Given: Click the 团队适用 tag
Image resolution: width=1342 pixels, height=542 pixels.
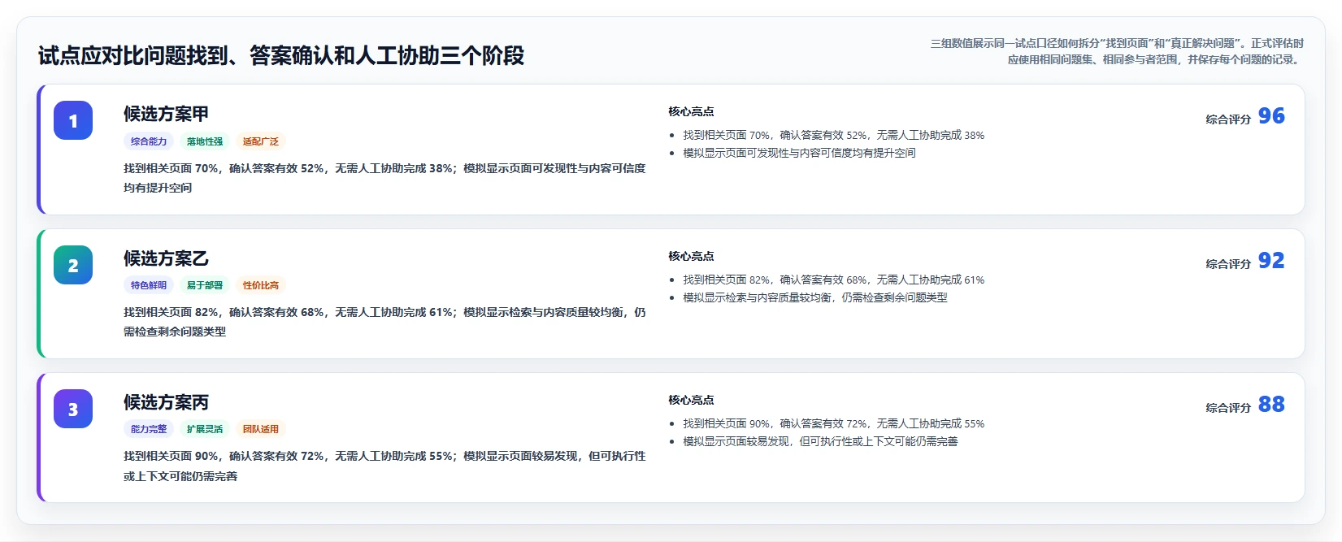Looking at the screenshot, I should [261, 429].
